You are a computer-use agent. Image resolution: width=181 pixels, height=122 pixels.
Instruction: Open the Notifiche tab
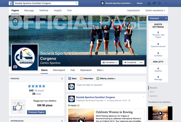(x=44, y=10)
